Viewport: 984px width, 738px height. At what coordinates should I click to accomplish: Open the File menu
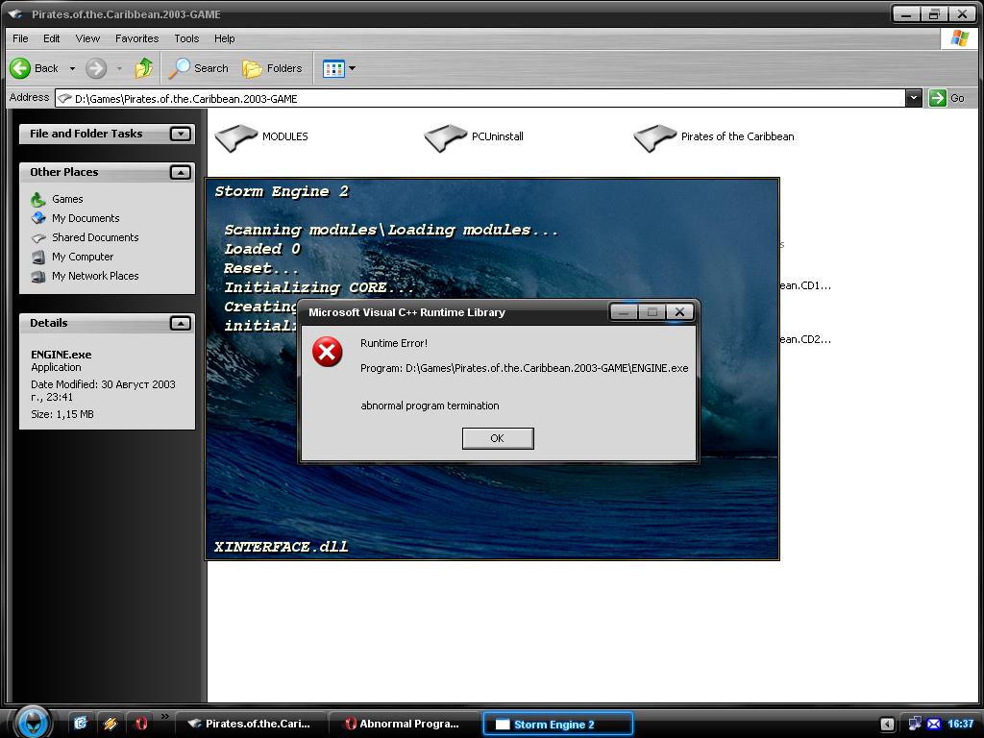pos(20,38)
